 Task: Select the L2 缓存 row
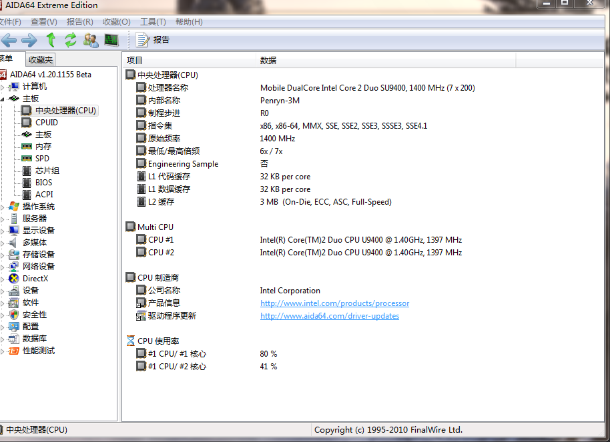pyautogui.click(x=264, y=202)
